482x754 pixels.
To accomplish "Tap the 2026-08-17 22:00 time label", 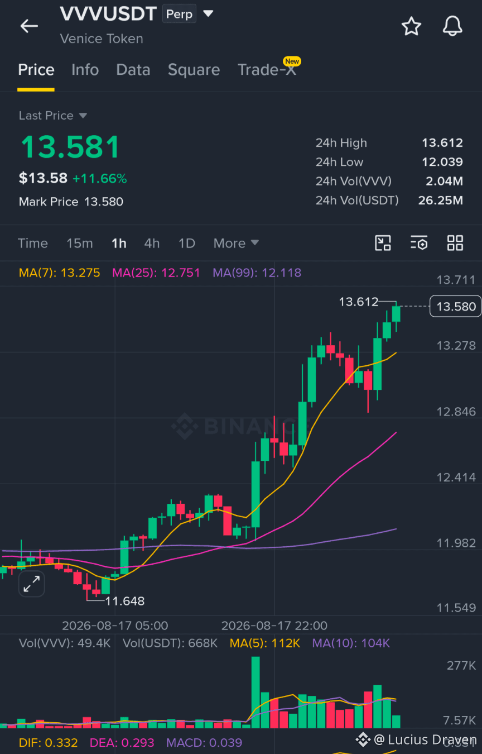I will point(274,626).
